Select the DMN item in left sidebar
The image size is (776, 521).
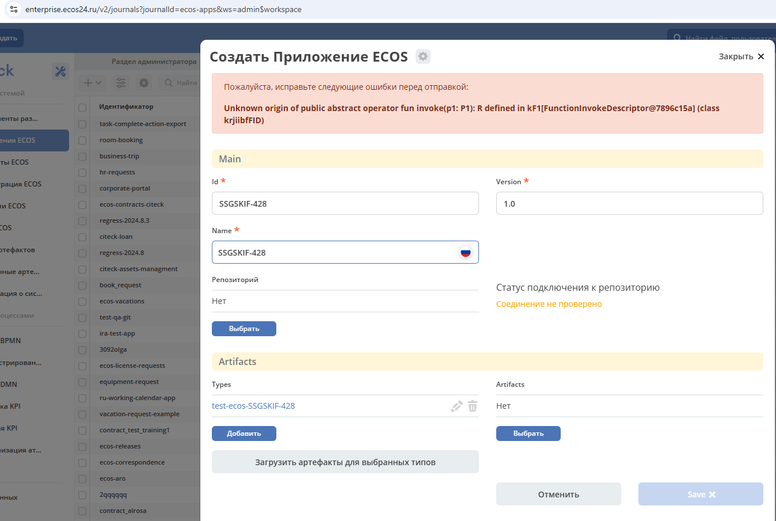[x=9, y=385]
